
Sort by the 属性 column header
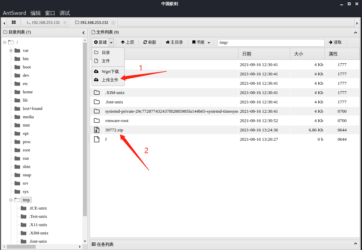(x=342, y=54)
